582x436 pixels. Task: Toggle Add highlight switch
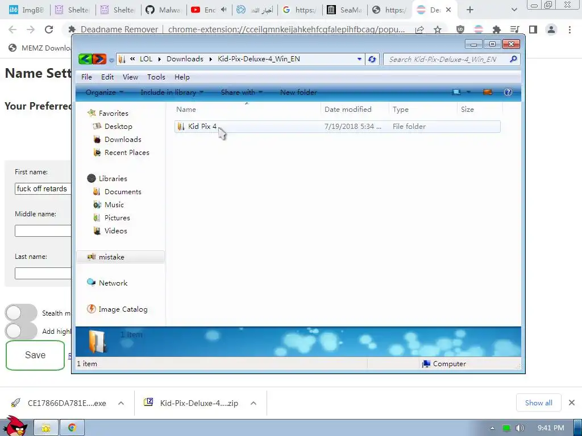(21, 331)
